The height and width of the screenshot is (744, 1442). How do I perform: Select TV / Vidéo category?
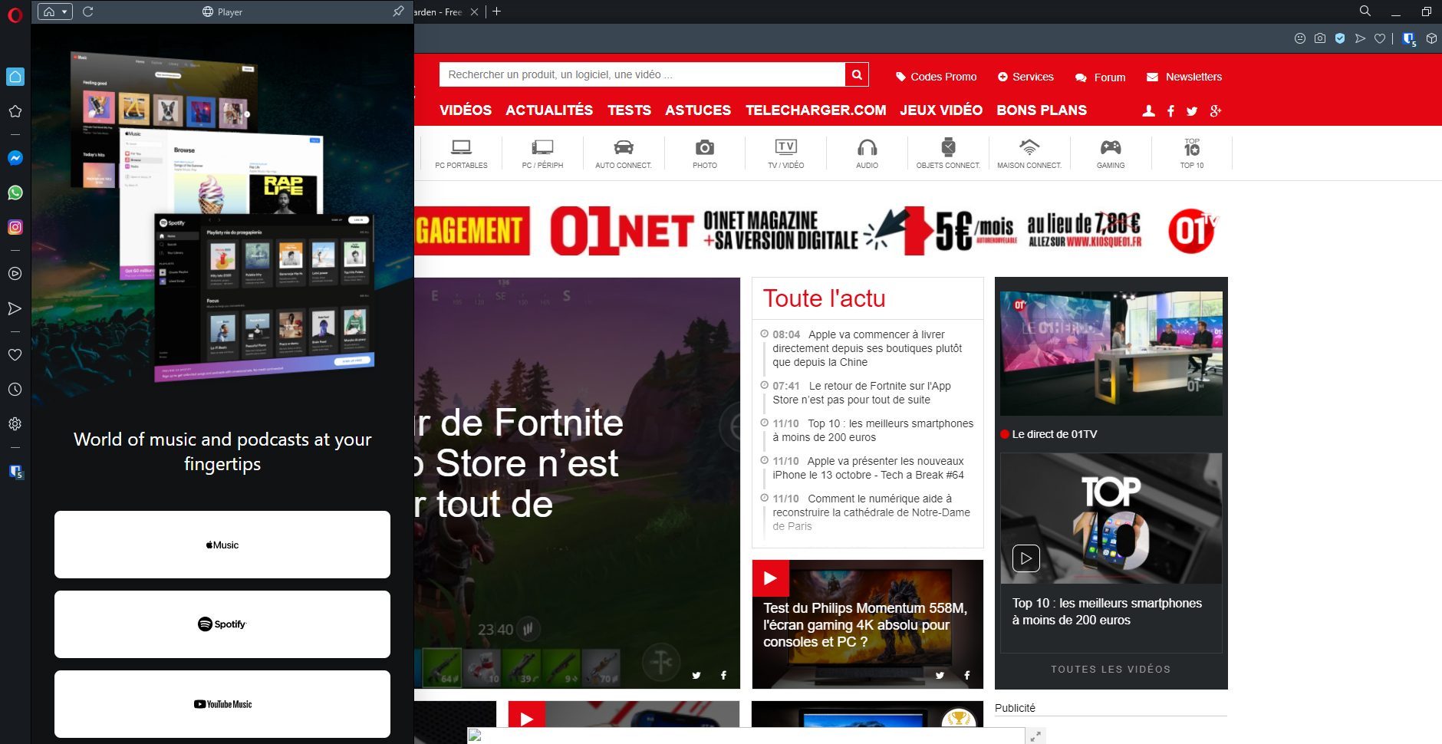click(786, 153)
